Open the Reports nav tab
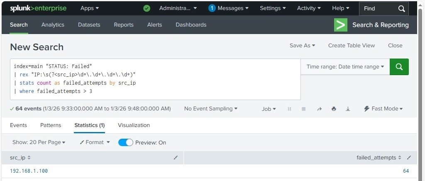Image resolution: width=425 pixels, height=181 pixels. coord(124,24)
